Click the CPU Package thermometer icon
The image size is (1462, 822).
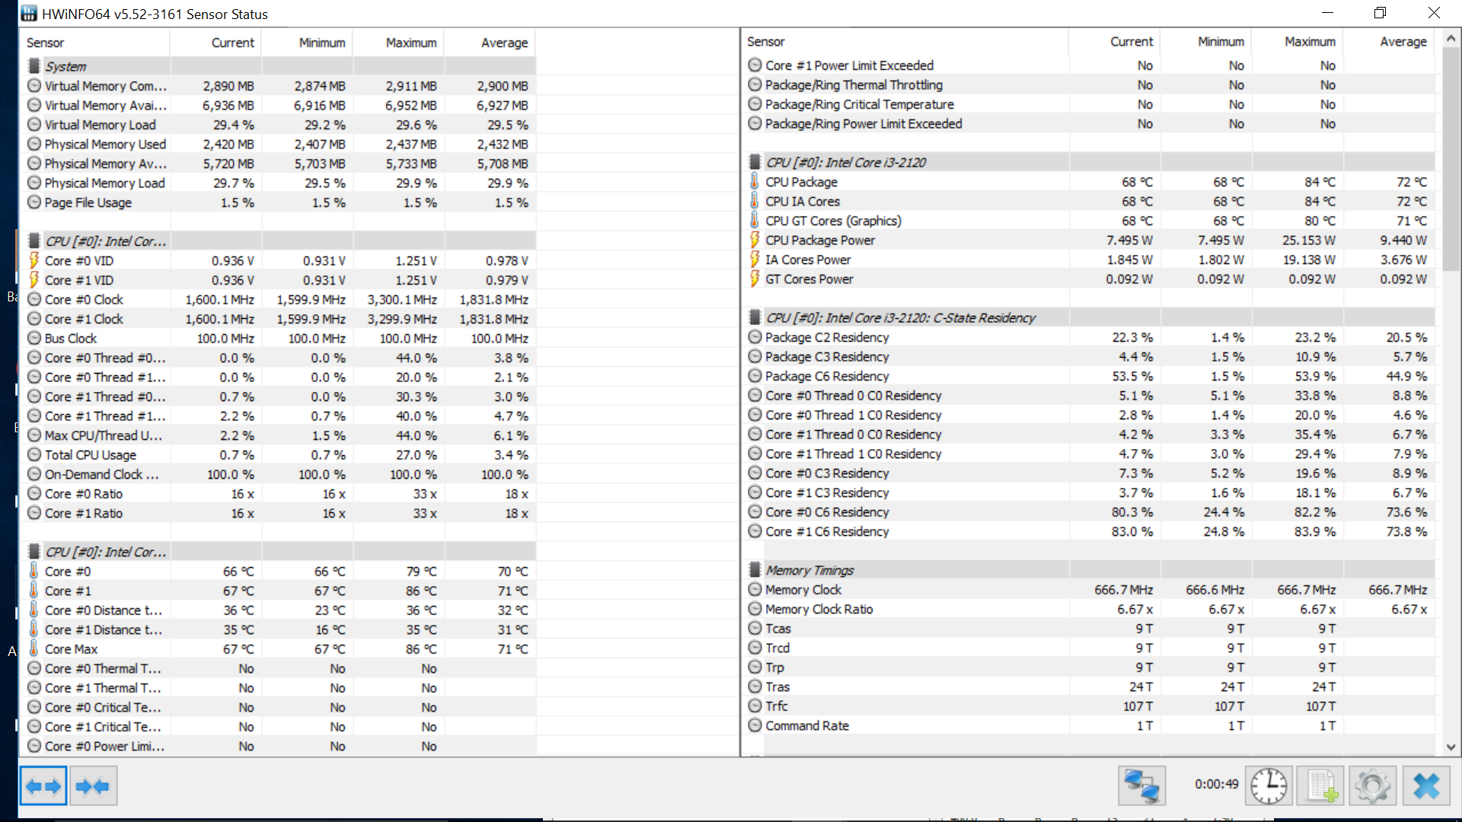click(x=755, y=181)
